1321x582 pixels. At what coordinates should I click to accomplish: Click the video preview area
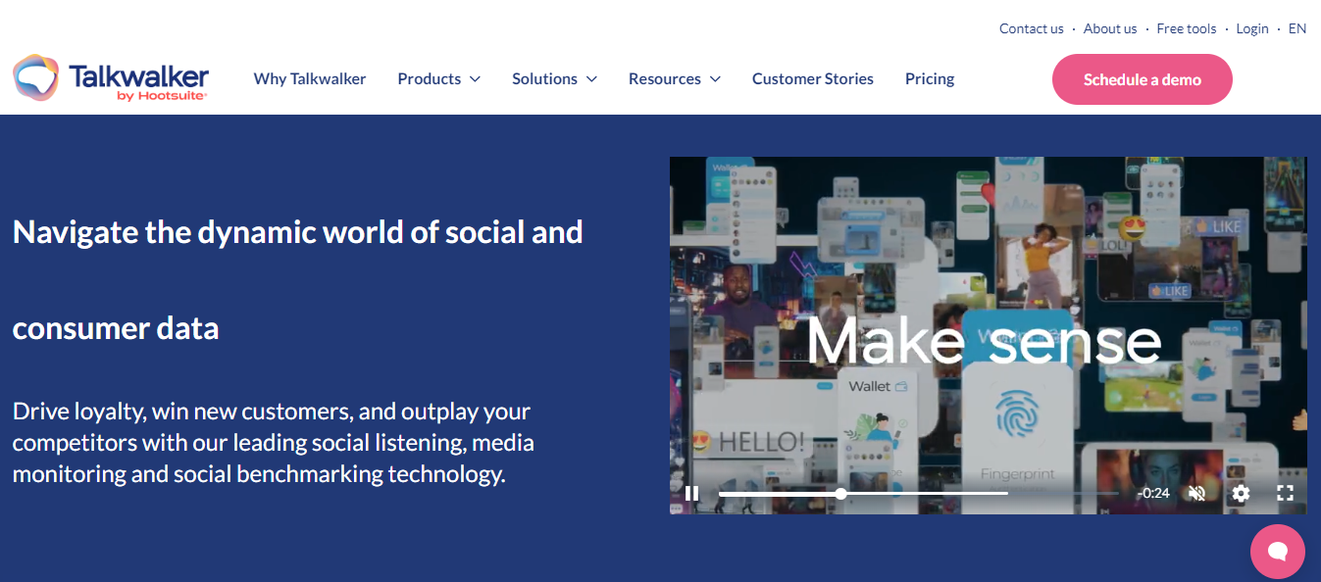989,323
